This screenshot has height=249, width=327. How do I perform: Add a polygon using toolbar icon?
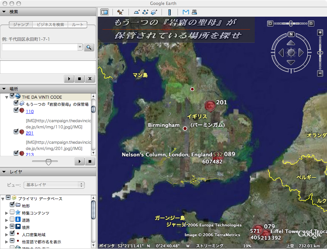(x=137, y=12)
